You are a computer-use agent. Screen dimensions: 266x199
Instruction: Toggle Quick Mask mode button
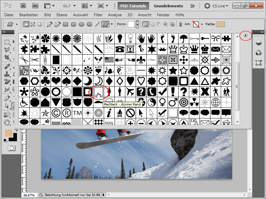point(12,148)
